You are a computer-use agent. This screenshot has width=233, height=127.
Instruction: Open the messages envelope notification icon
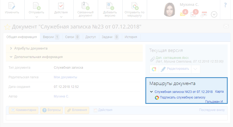pyautogui.click(x=183, y=14)
